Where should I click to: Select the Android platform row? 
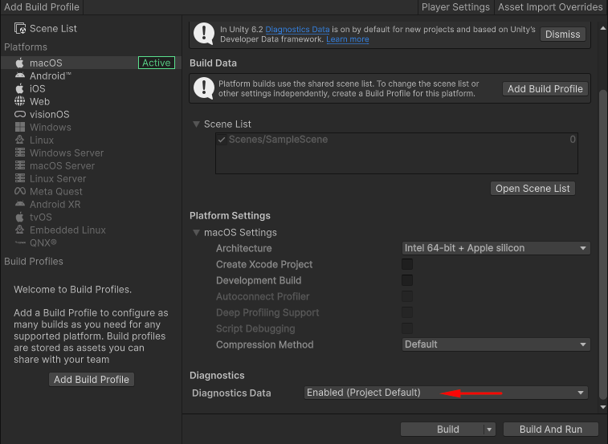coord(91,75)
